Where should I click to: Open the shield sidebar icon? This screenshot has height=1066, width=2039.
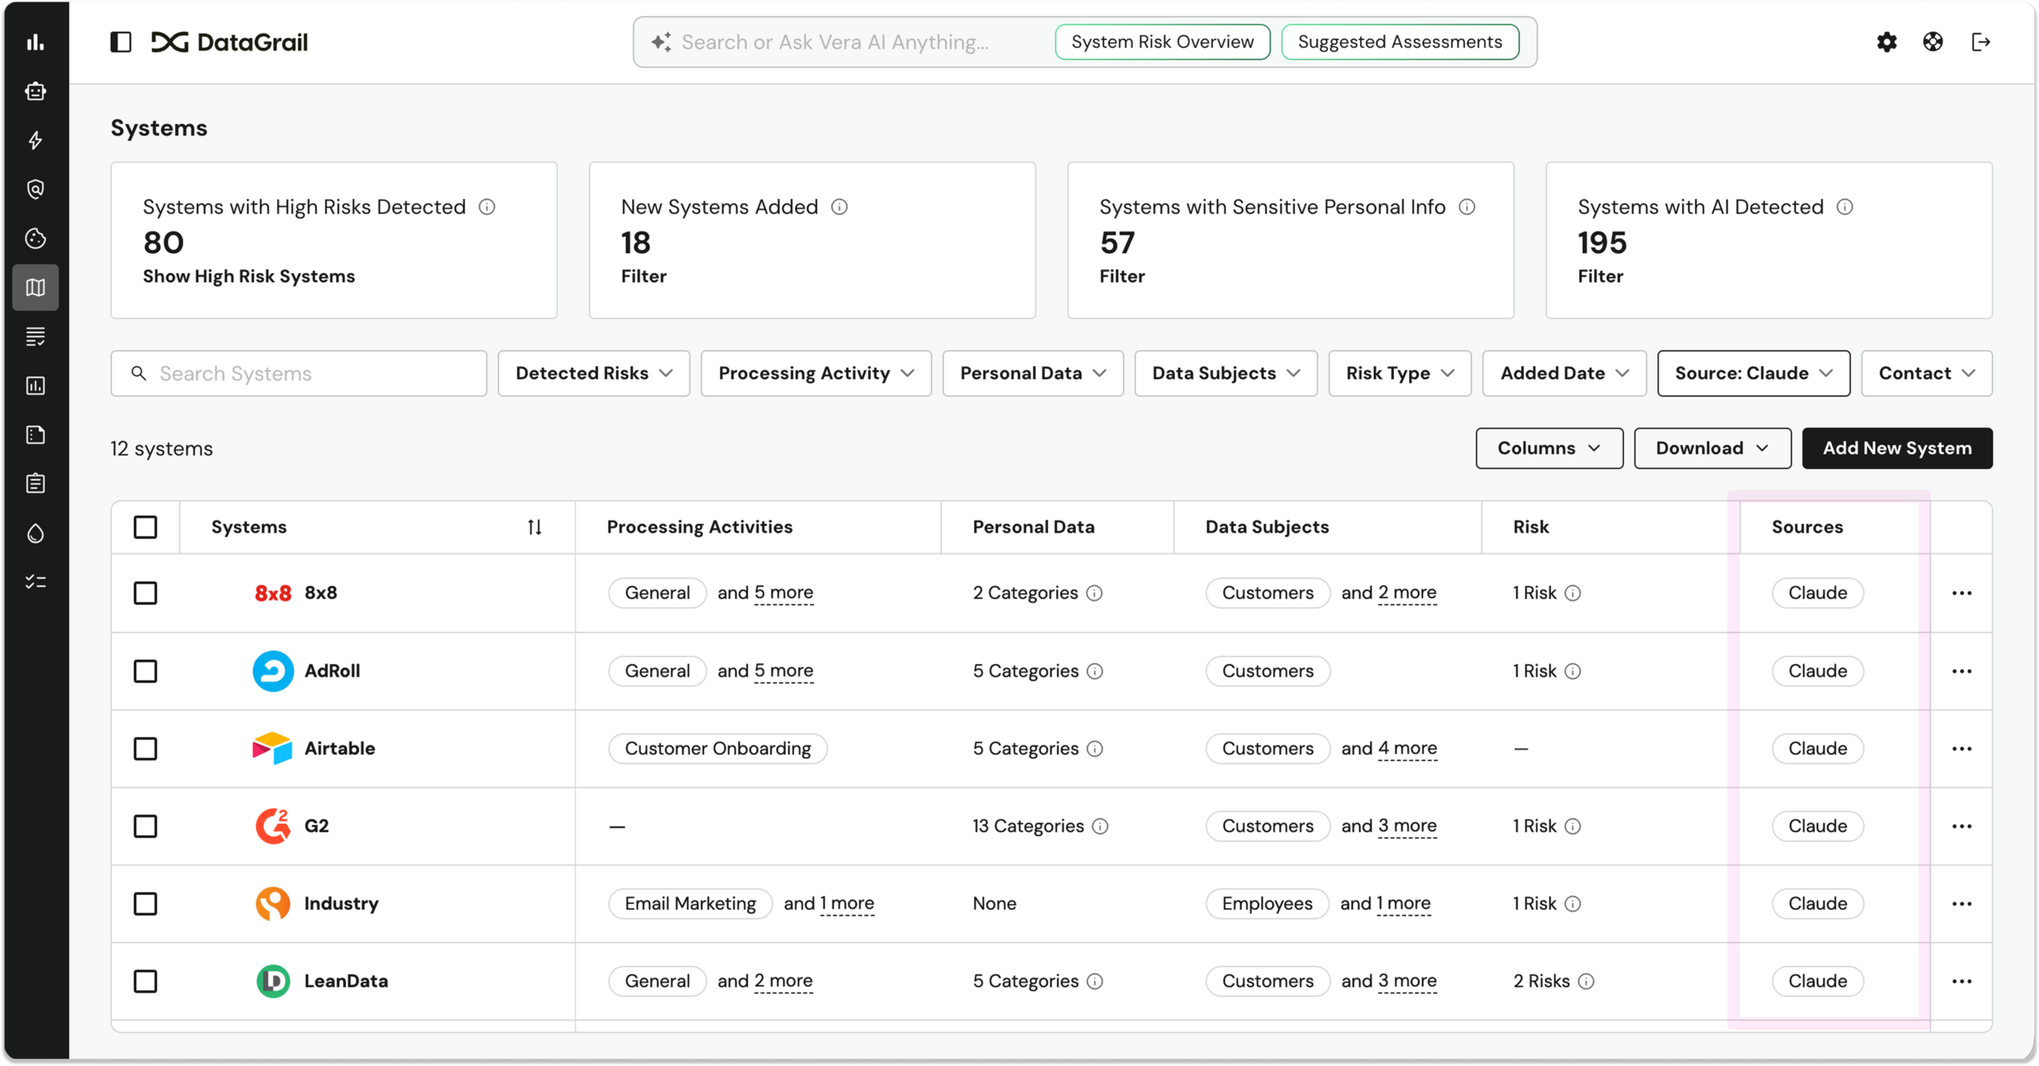[35, 189]
